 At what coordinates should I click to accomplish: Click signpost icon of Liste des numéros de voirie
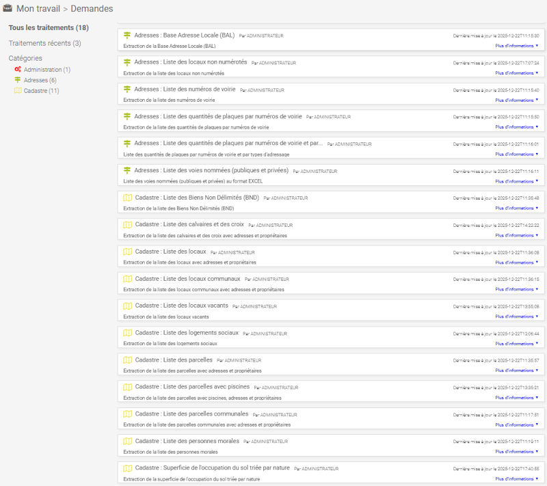click(127, 89)
